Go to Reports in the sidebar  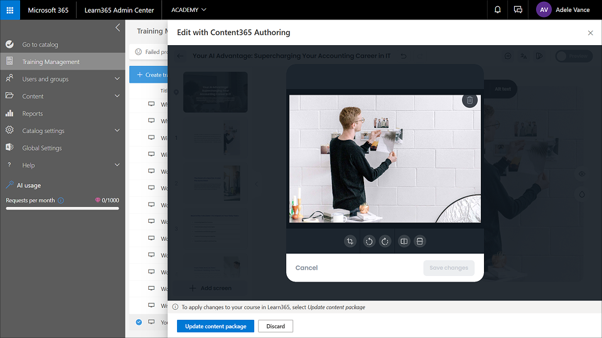33,114
